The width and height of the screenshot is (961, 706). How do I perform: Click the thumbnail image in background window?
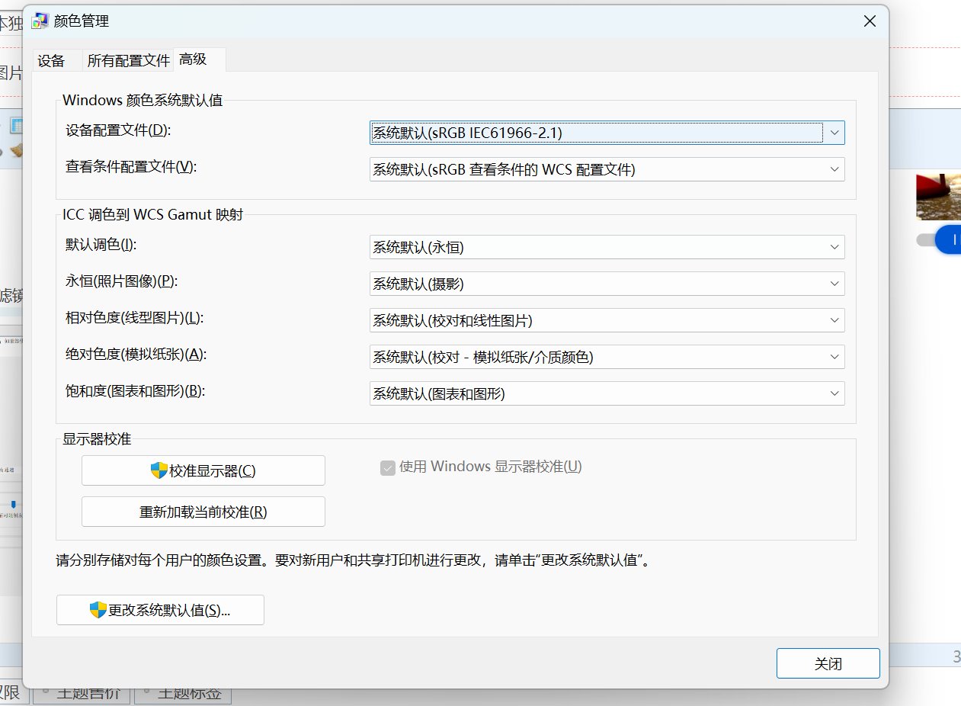(x=939, y=197)
